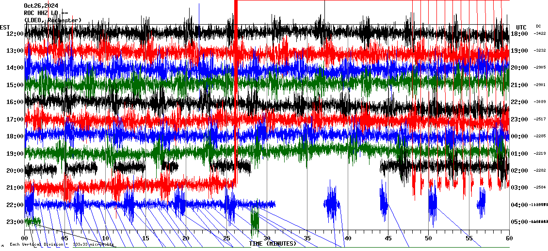Select the 12:00 EST row label
Viewport: 548px width, 251px height.
pyautogui.click(x=15, y=34)
